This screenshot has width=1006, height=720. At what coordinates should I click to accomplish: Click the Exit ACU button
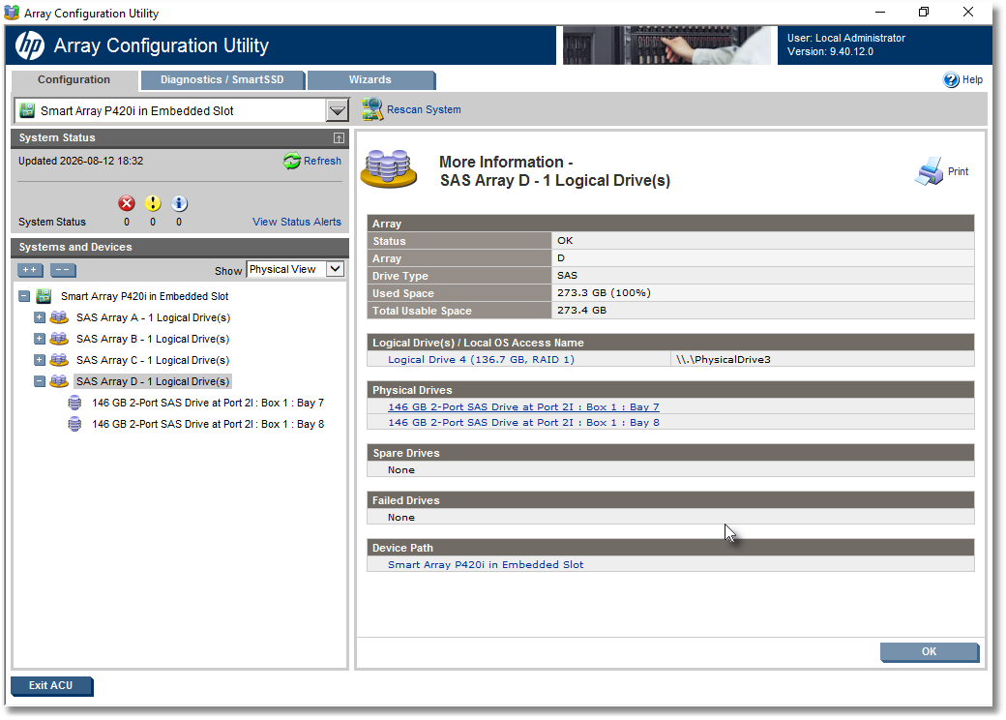pos(51,686)
